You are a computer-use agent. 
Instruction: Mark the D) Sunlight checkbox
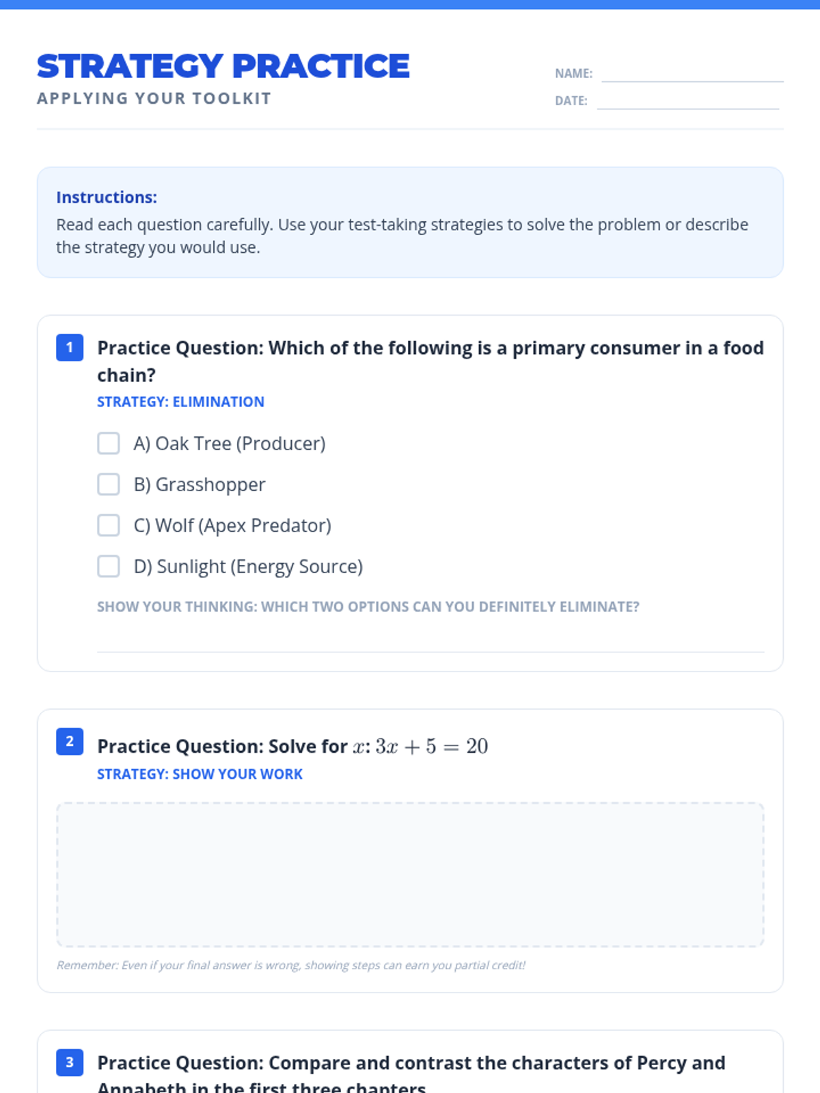109,566
